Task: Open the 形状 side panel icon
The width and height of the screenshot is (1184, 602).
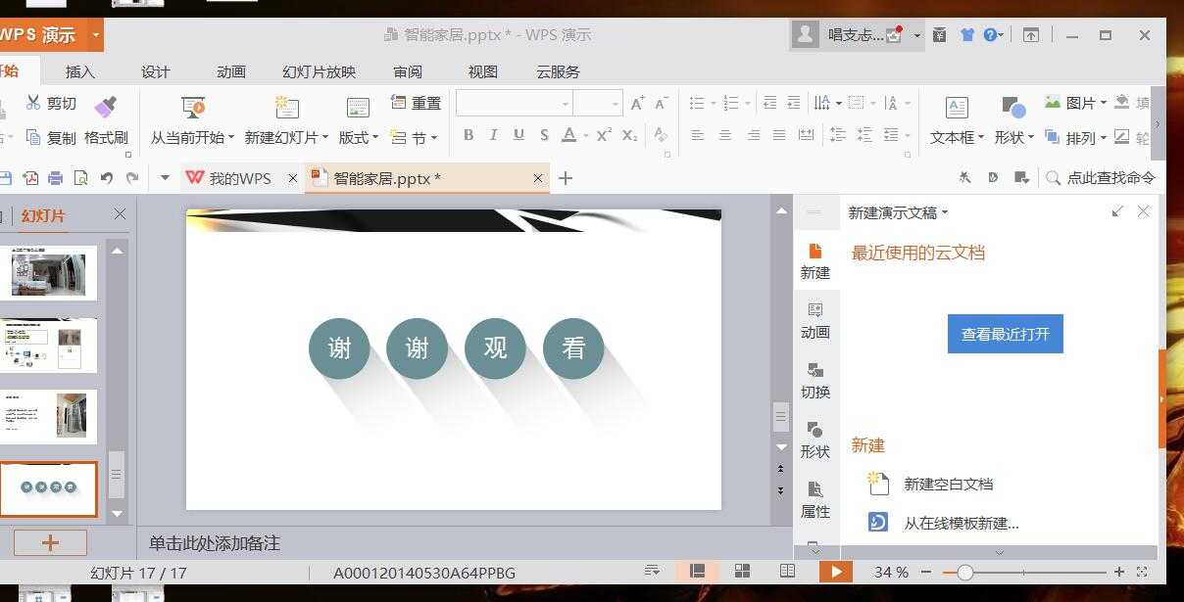Action: [x=815, y=440]
